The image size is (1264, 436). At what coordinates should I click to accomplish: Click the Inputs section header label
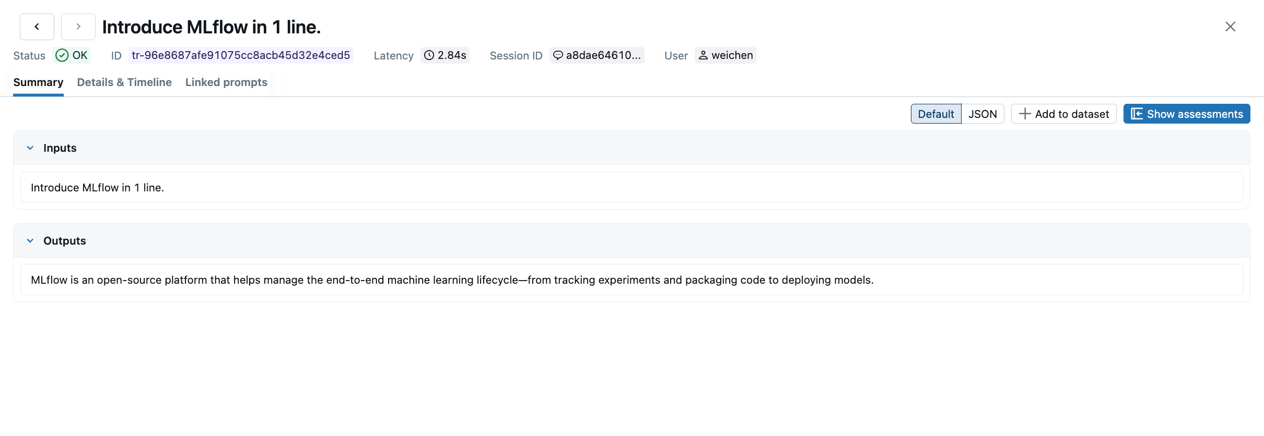tap(60, 148)
